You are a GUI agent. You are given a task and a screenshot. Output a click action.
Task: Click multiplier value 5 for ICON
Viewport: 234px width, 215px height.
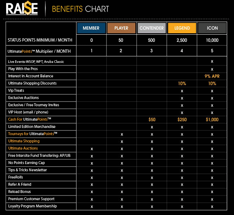pos(212,51)
